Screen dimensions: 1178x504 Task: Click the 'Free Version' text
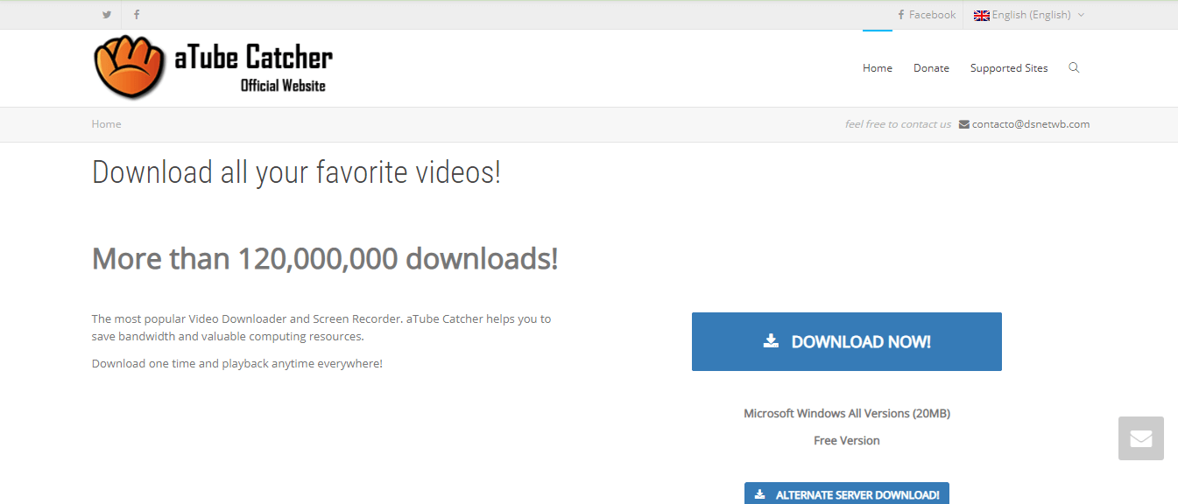[x=847, y=440]
